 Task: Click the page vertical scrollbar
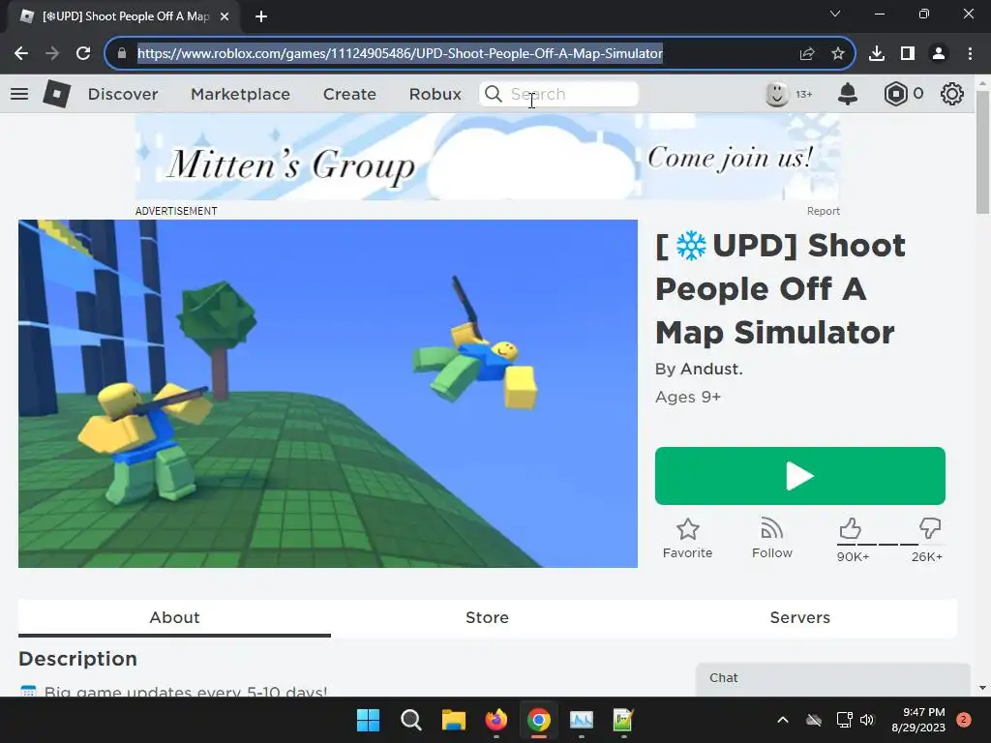[x=982, y=153]
